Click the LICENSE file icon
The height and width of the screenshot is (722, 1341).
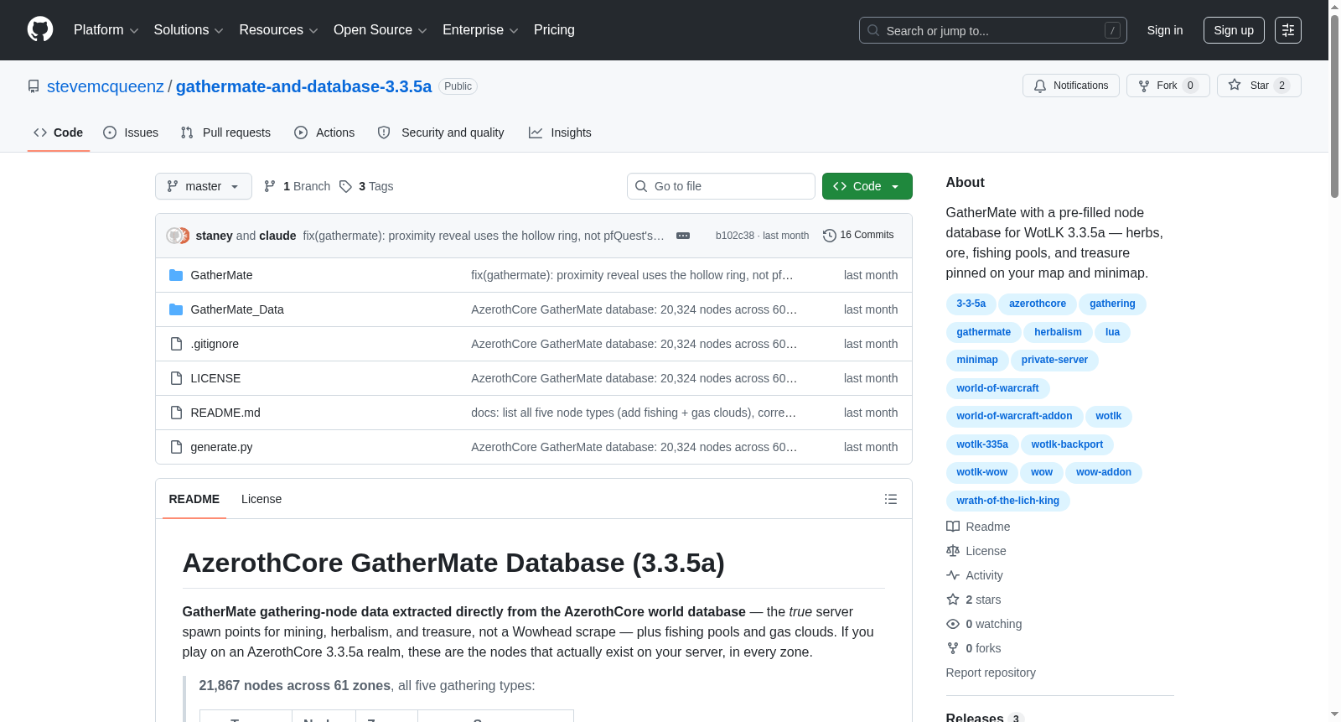pos(176,378)
